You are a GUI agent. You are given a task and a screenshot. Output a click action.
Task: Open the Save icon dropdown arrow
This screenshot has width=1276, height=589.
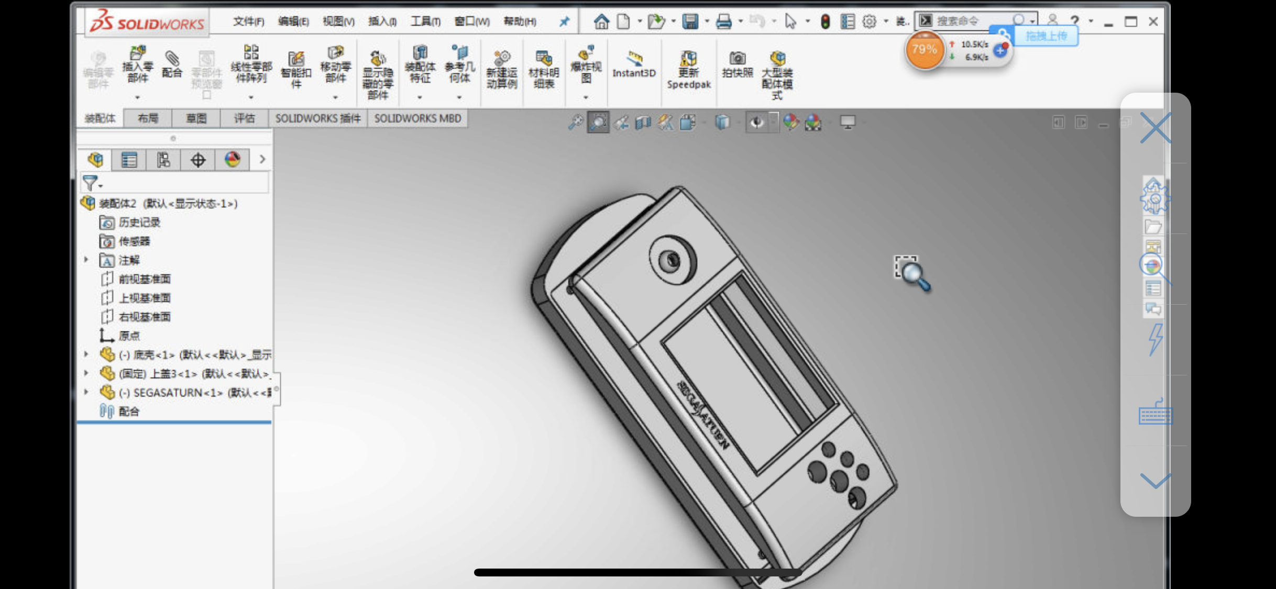tap(707, 21)
